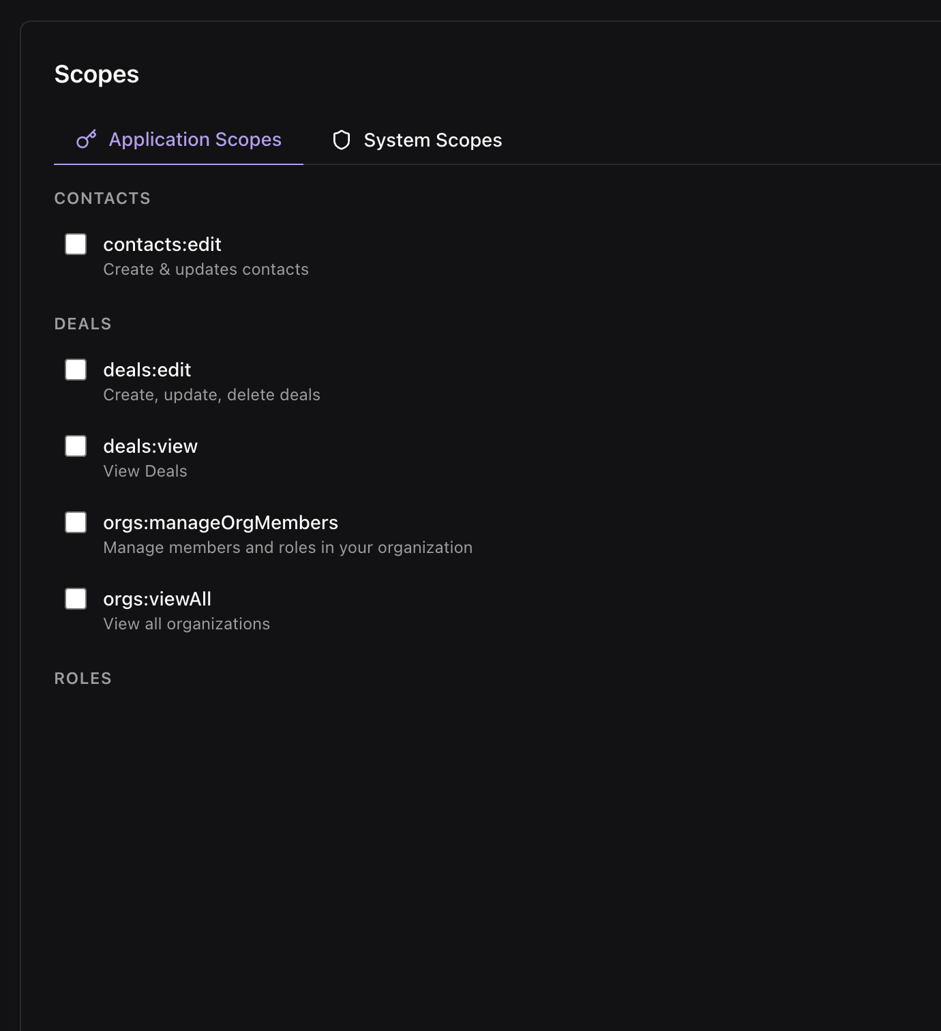Toggle the orgs:manageOrgMembers checkbox
Image resolution: width=941 pixels, height=1031 pixels.
[76, 522]
